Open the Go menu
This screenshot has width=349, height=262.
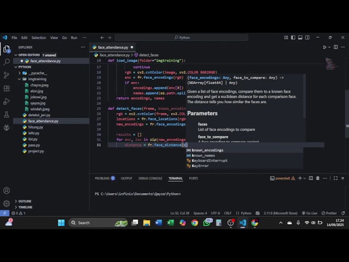tap(64, 38)
